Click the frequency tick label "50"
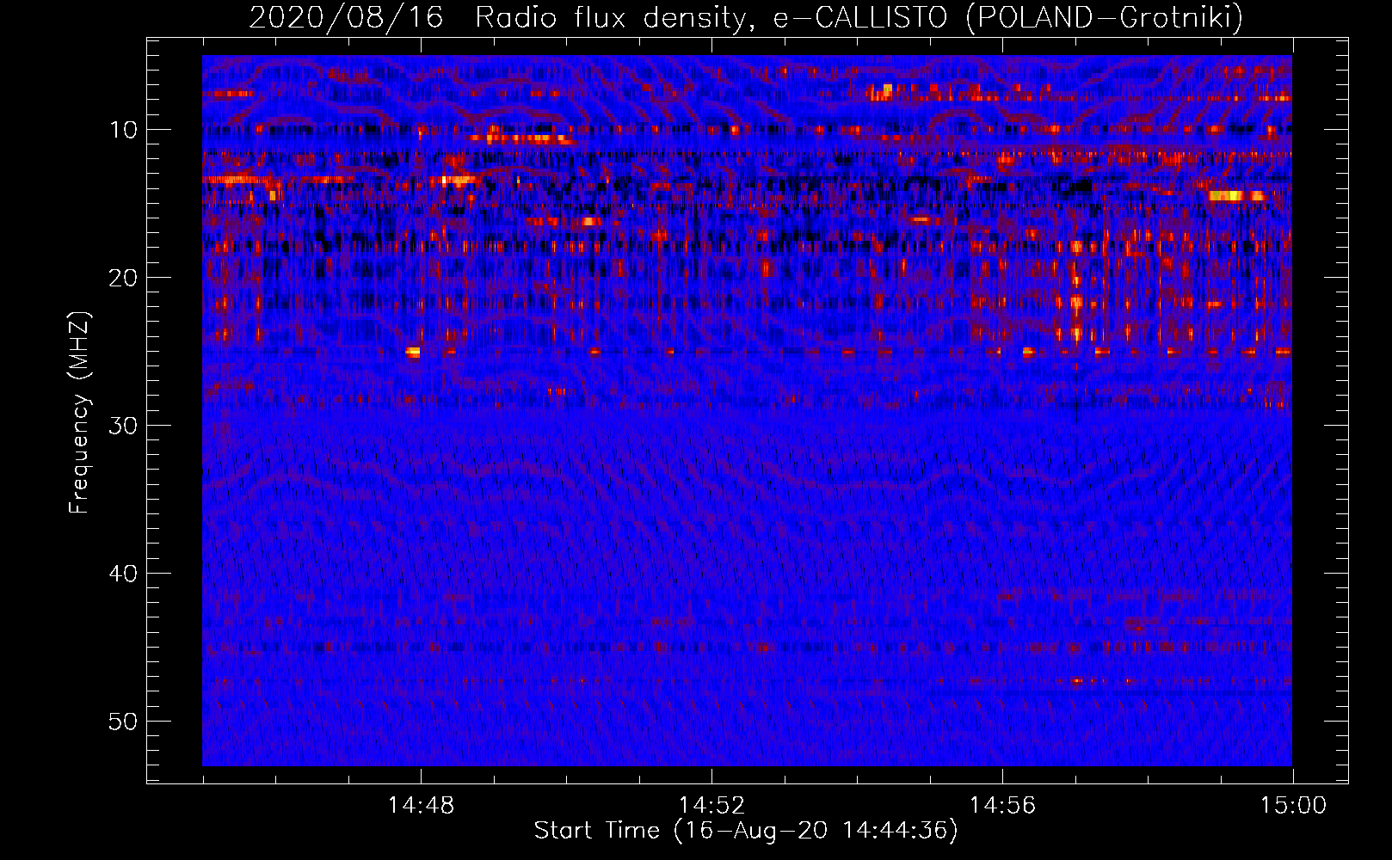The width and height of the screenshot is (1392, 860). (x=124, y=722)
